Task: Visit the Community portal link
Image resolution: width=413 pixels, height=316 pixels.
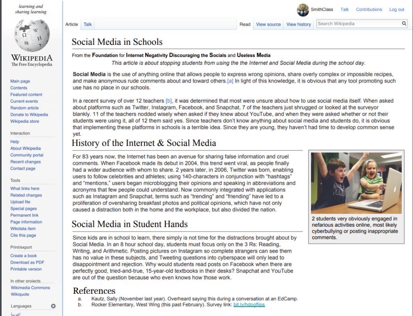Action: click(x=27, y=155)
